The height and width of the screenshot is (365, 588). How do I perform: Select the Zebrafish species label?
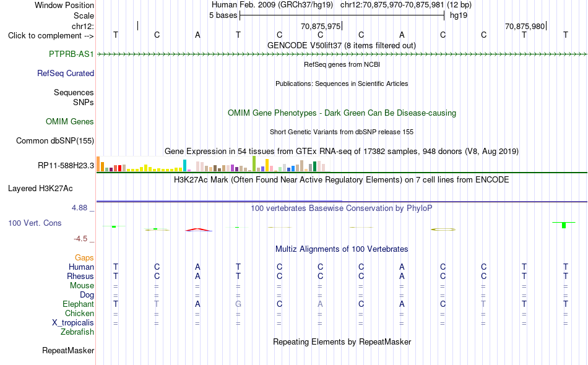pos(77,332)
